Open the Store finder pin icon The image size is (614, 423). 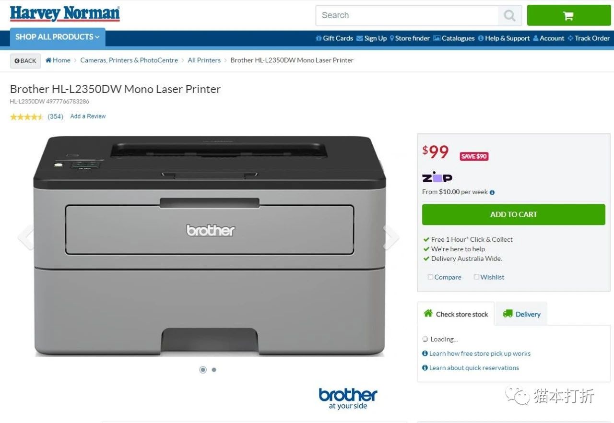pyautogui.click(x=391, y=38)
